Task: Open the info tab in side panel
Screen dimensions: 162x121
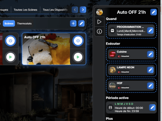Action: tap(99, 32)
